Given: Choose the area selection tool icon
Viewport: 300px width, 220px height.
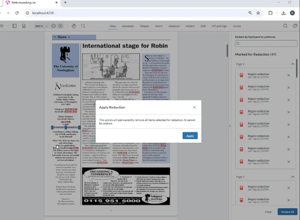Looking at the screenshot, I should pos(83,26).
